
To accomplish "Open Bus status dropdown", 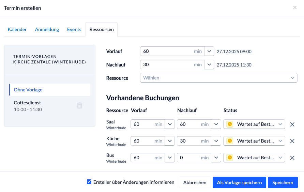I will click(254, 158).
